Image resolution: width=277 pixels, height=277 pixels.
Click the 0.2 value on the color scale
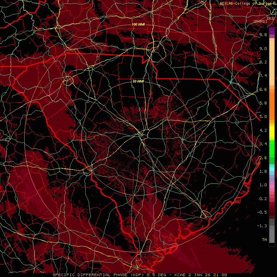click(263, 199)
